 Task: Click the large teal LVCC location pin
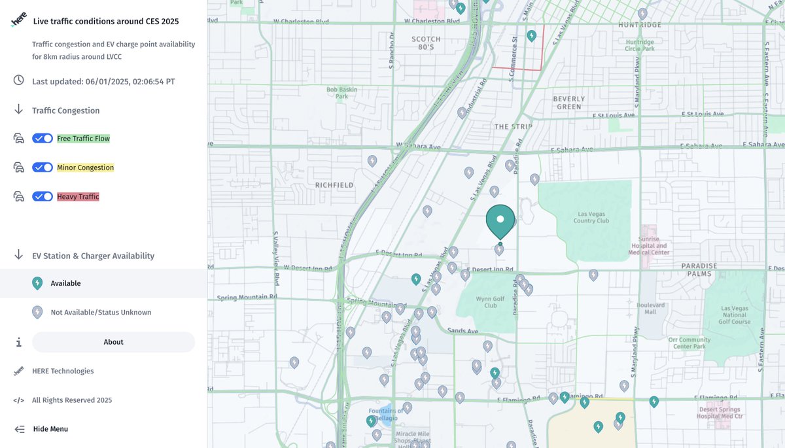coord(500,222)
